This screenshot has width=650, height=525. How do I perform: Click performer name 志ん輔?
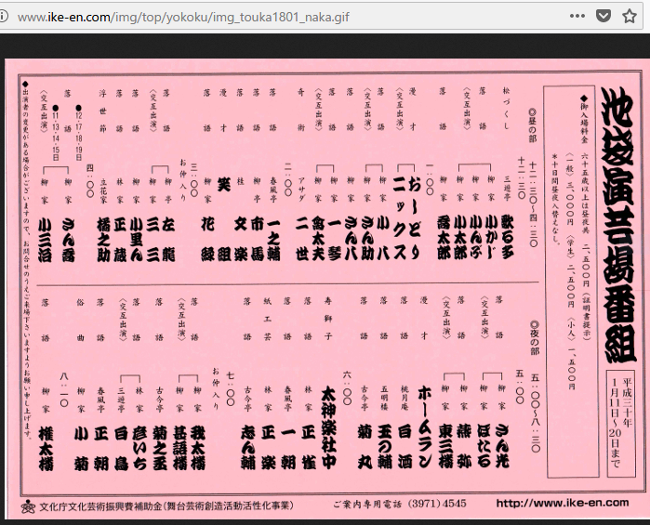[247, 448]
